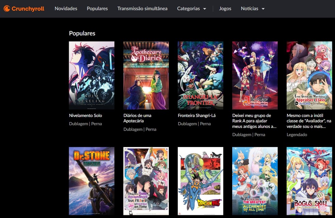Open the Populares nav link
This screenshot has height=218, width=335.
click(x=97, y=9)
